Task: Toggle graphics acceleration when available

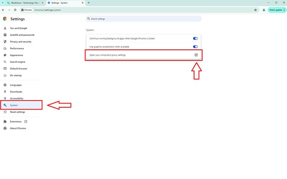Action: (x=195, y=47)
